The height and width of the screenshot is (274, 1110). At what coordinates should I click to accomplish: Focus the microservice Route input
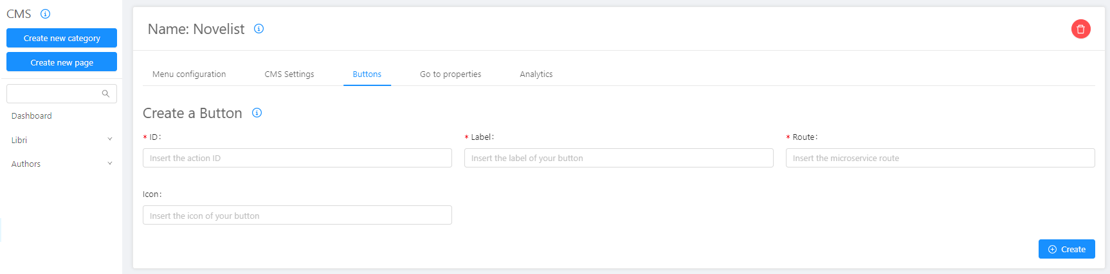(940, 158)
